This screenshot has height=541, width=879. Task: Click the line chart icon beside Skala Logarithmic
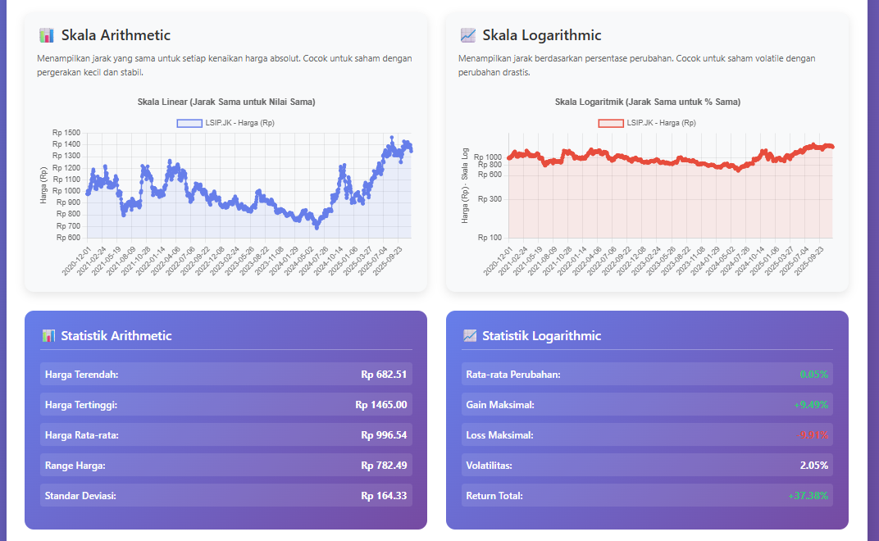467,35
